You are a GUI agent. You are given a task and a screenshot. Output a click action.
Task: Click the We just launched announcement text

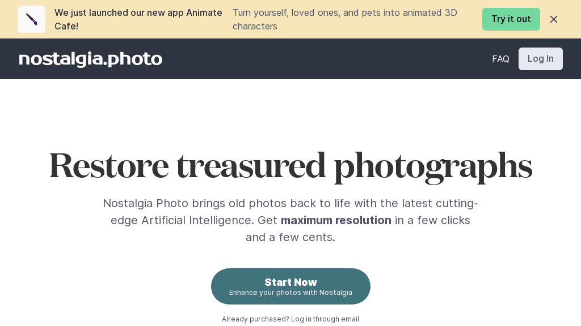138,19
